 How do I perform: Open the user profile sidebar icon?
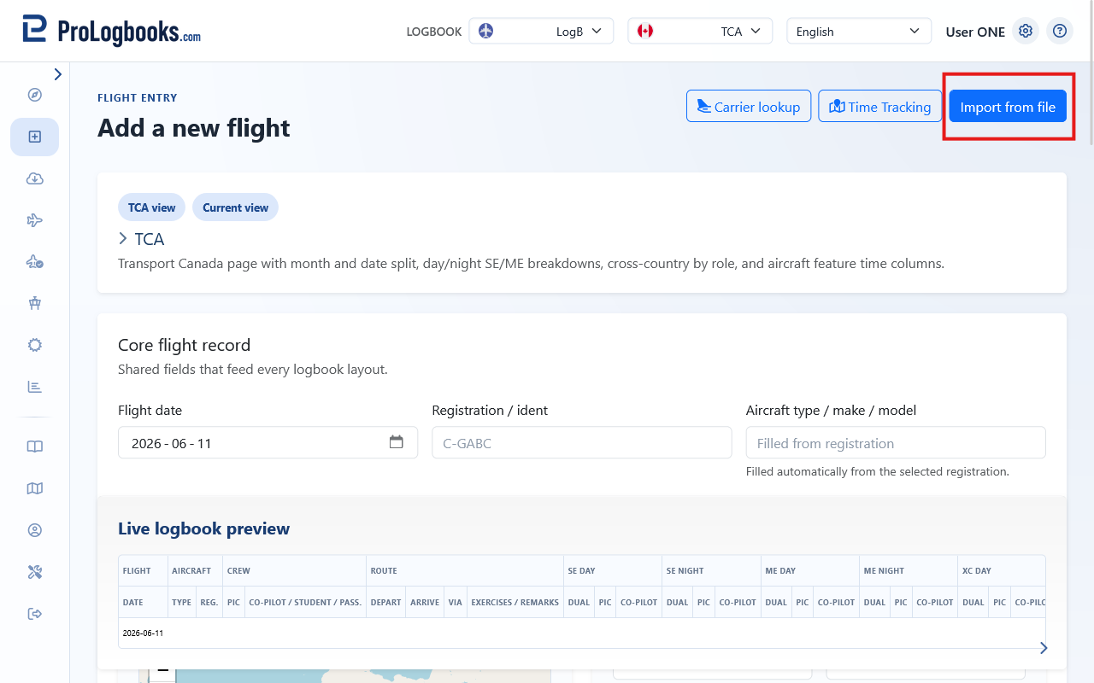(34, 530)
